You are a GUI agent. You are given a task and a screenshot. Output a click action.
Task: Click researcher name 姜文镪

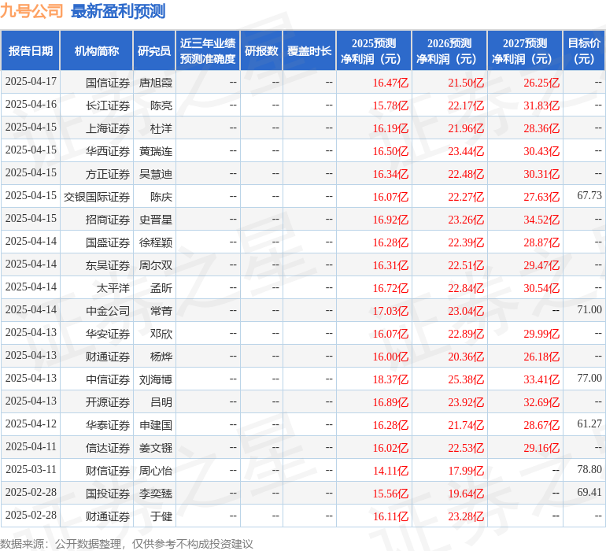(155, 447)
